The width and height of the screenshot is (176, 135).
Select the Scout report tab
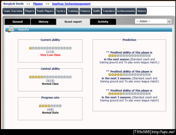pos(73,22)
